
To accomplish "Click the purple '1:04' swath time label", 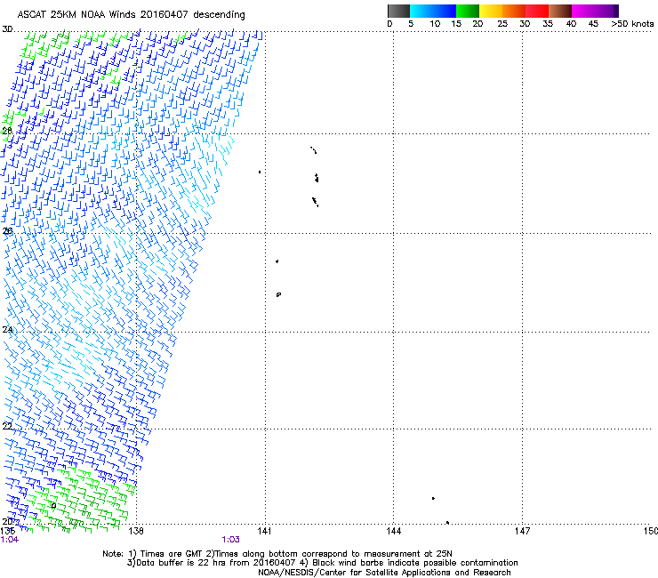I will pyautogui.click(x=10, y=540).
